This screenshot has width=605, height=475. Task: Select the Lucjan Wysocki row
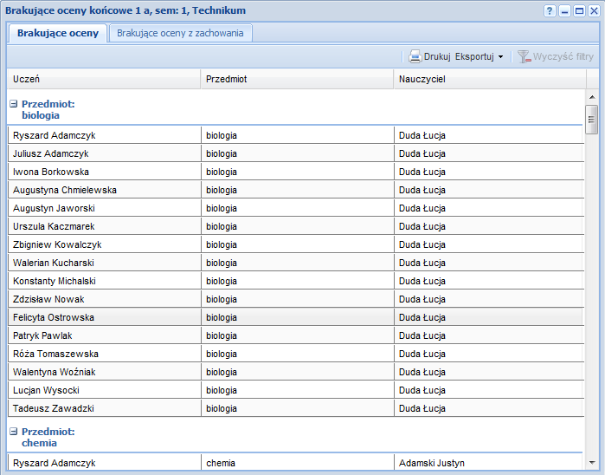(296, 389)
